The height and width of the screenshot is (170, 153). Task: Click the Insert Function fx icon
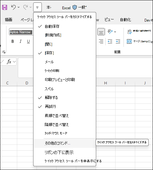click(x=9, y=62)
